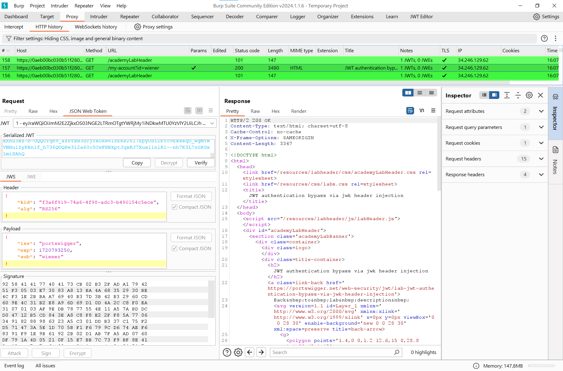The width and height of the screenshot is (563, 371).
Task: Expand Response headers section
Action: tap(541, 174)
